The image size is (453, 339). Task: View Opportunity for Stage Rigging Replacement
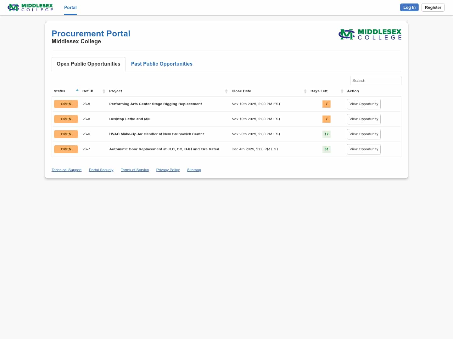pos(364,104)
